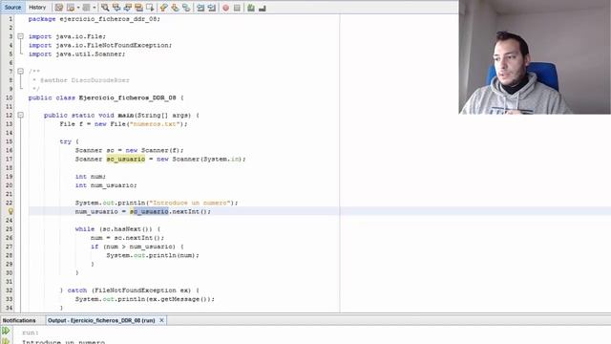Collapse the imports fold at line 3
This screenshot has width=611, height=344.
(20, 36)
